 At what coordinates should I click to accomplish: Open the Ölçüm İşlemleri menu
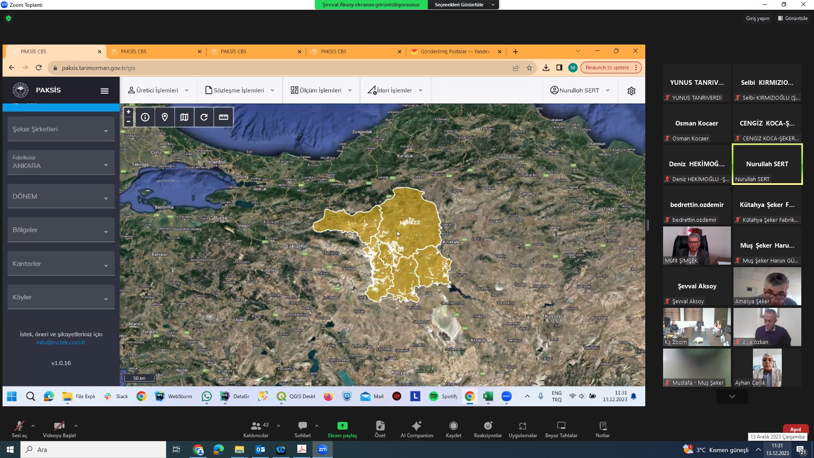321,90
